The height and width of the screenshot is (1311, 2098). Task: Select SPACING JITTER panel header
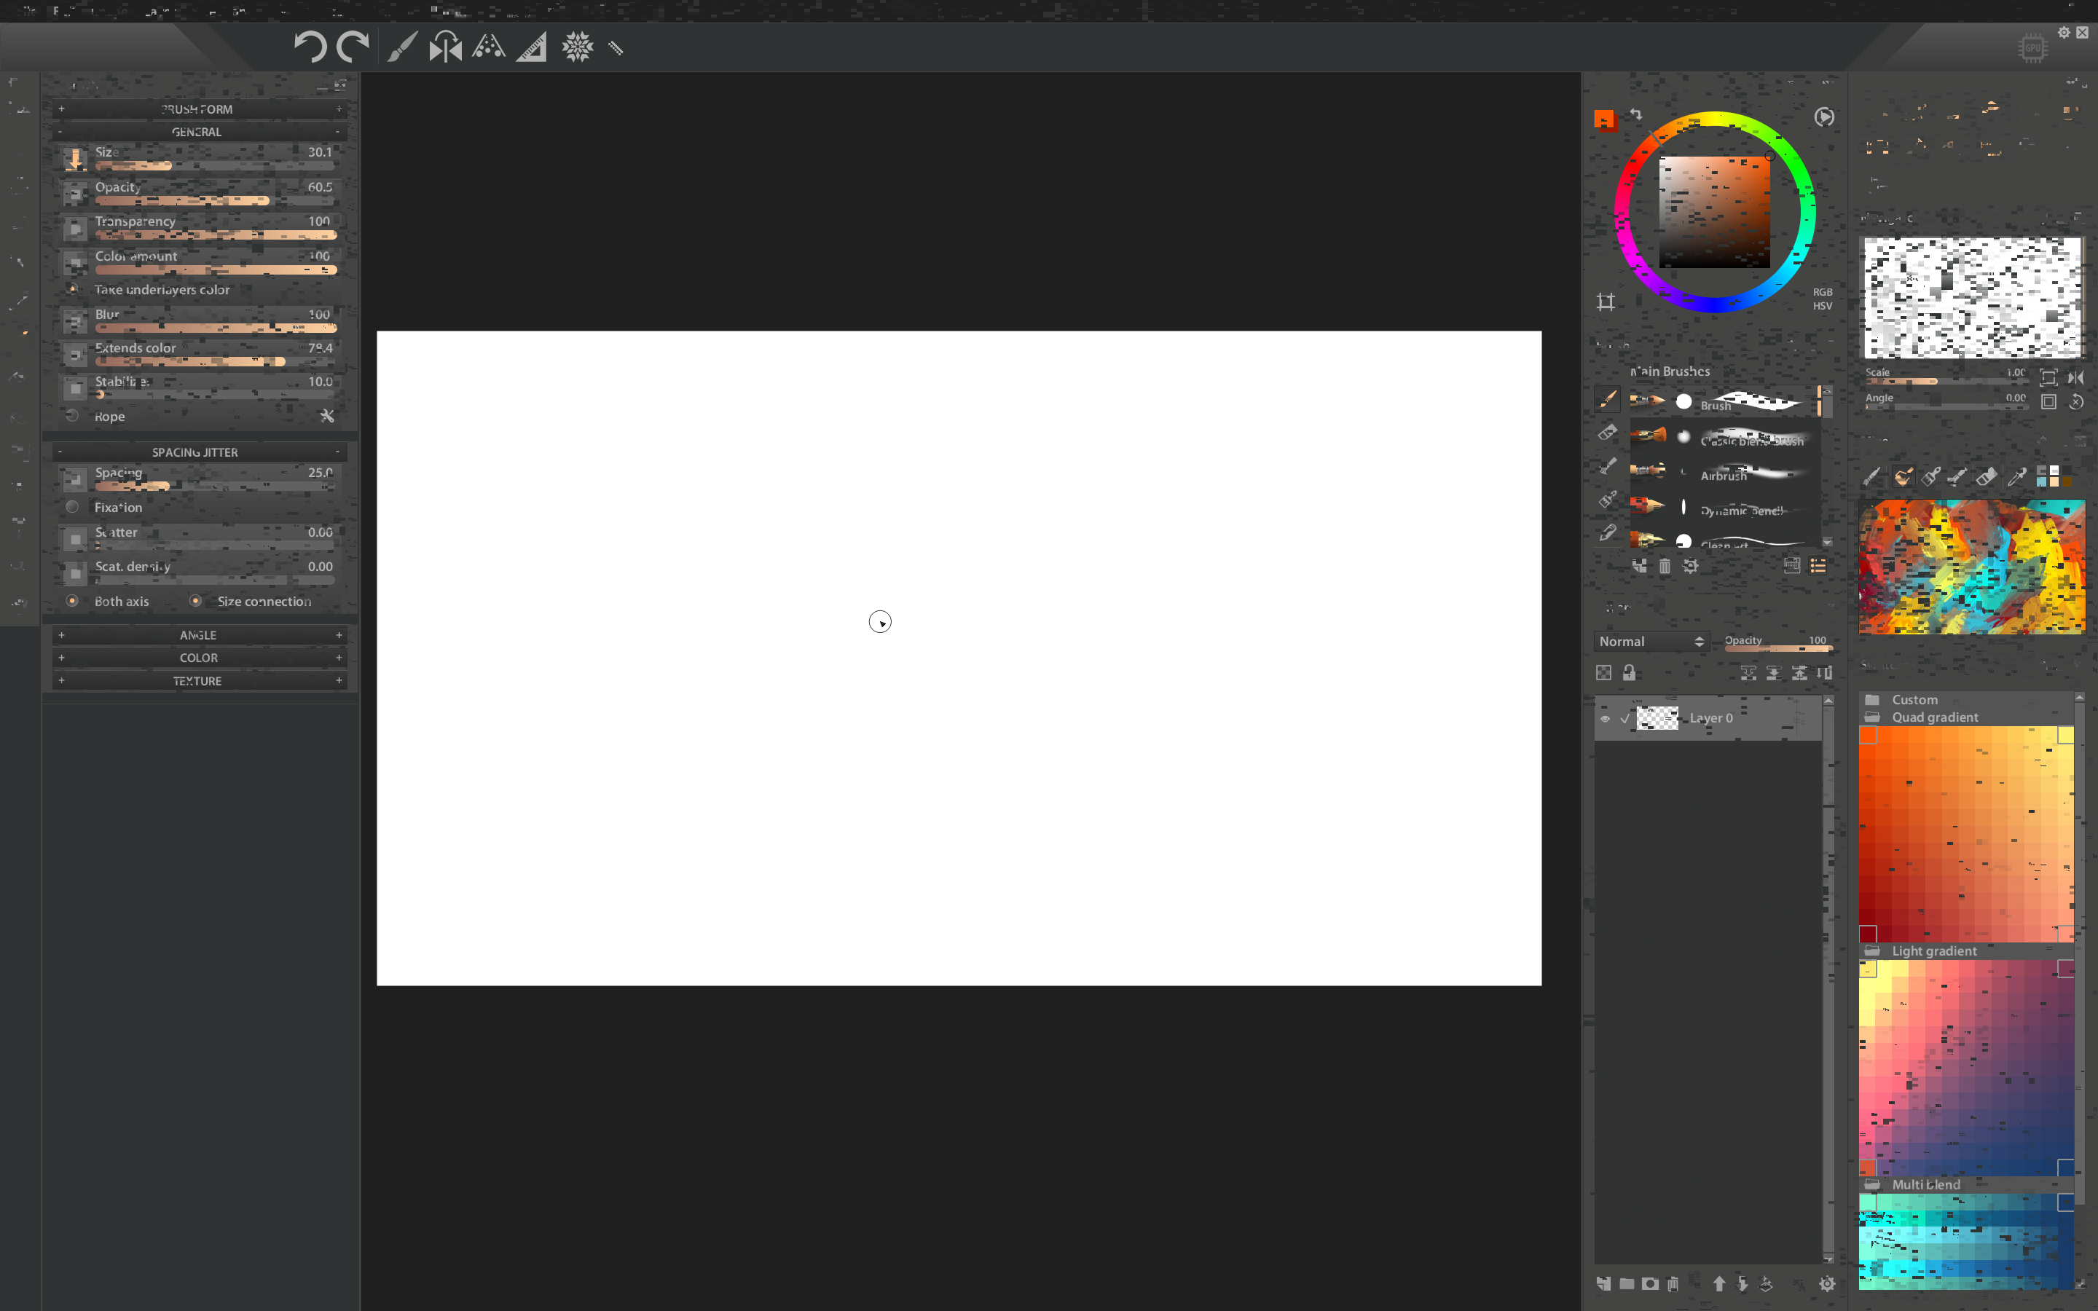pyautogui.click(x=197, y=452)
